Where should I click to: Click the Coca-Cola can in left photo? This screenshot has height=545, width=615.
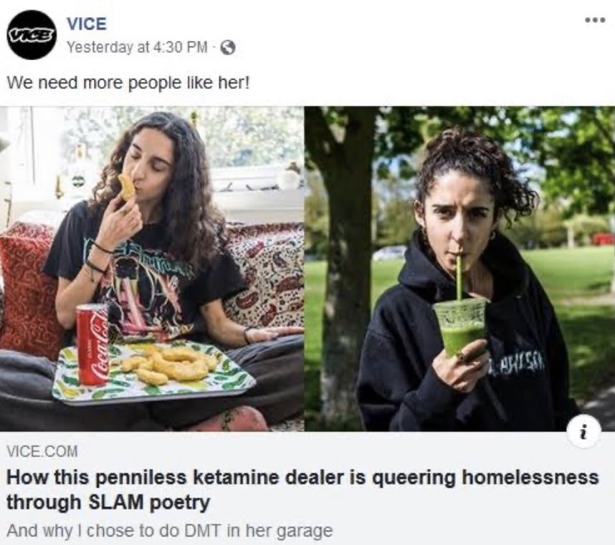coord(92,344)
